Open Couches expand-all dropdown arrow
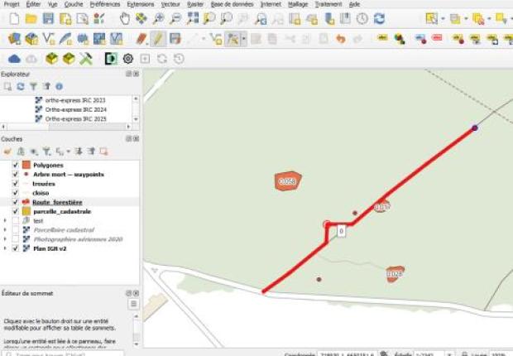 pos(68,152)
